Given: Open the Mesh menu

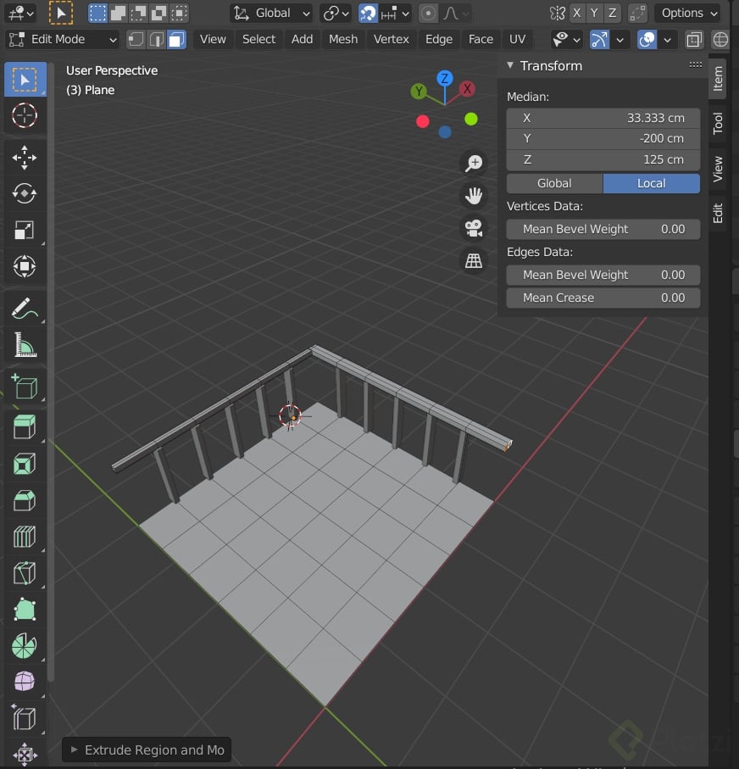Looking at the screenshot, I should (343, 39).
